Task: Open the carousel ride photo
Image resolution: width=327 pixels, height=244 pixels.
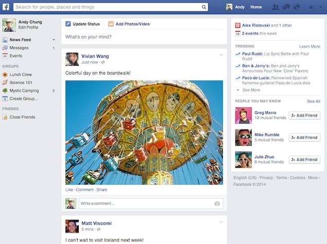Action: tap(144, 132)
